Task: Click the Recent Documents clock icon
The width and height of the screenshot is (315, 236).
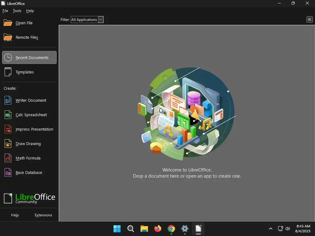Action: [x=8, y=57]
